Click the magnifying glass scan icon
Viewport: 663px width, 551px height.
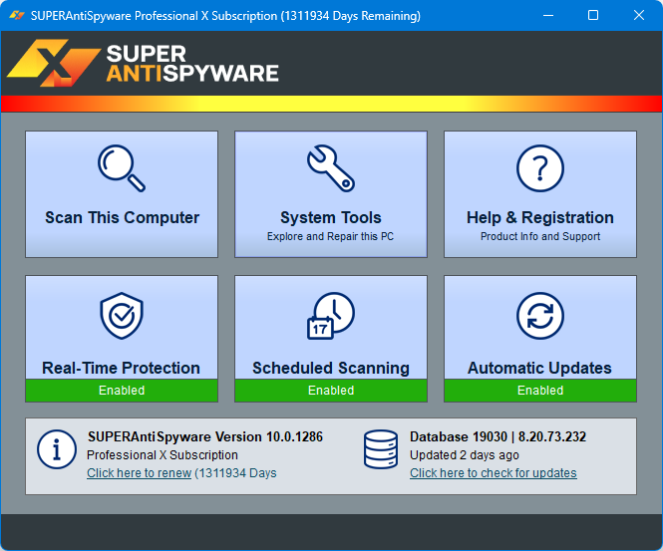tap(121, 167)
